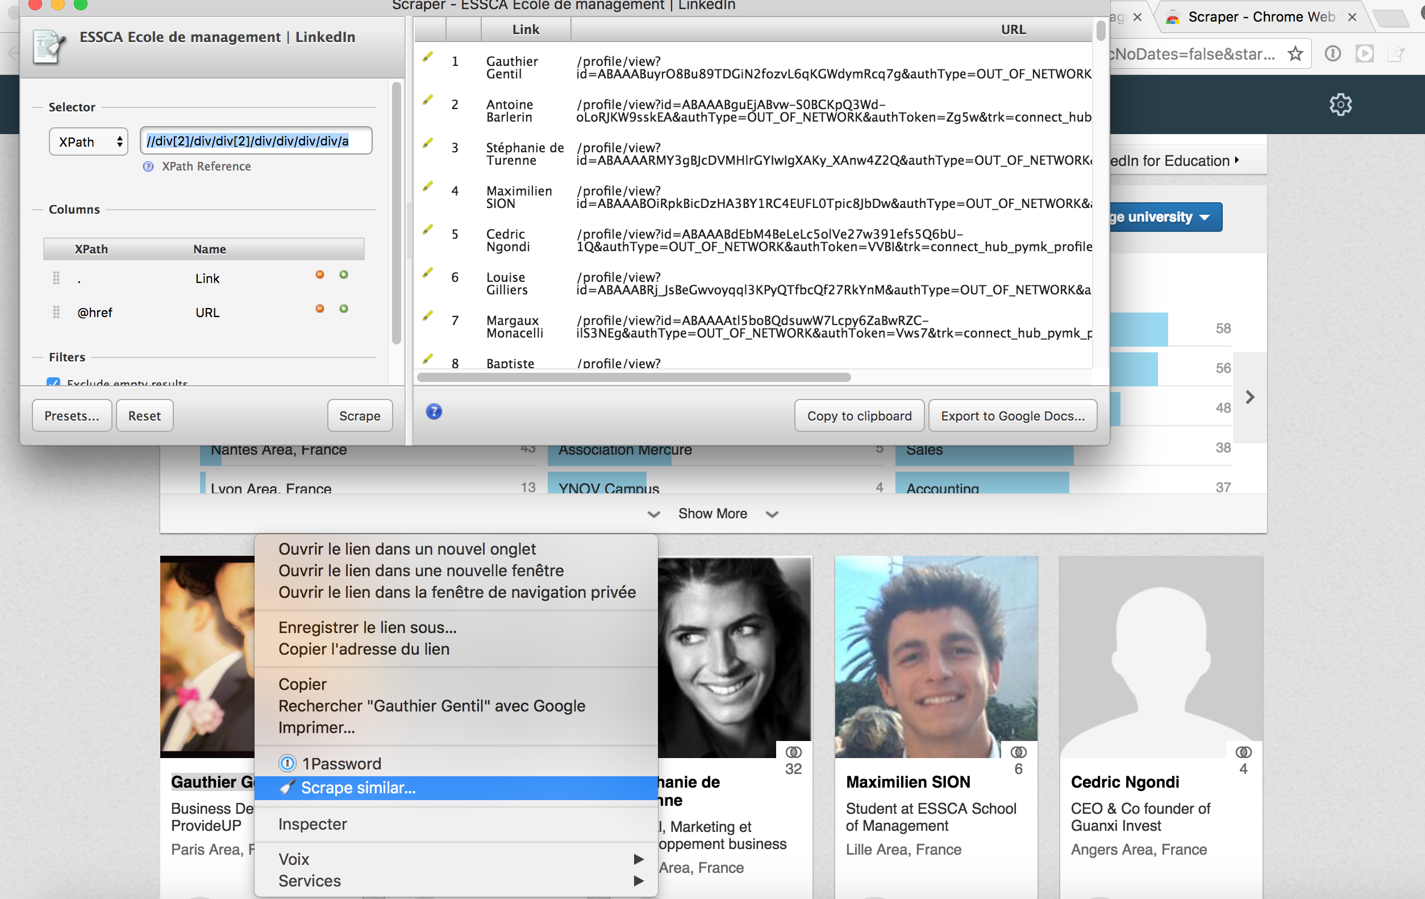Click pencil icon for row 4 Maximilien SION
The height and width of the screenshot is (899, 1425).
coord(428,186)
